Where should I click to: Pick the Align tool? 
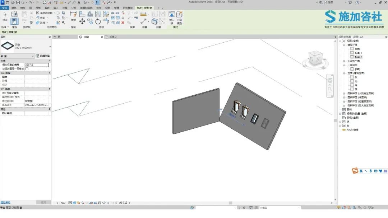tap(82, 14)
